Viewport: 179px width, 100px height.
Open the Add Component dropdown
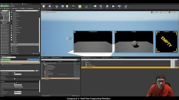(x=5, y=59)
